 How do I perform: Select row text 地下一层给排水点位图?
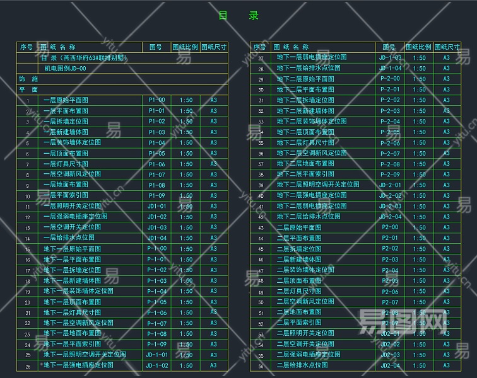click(x=309, y=68)
